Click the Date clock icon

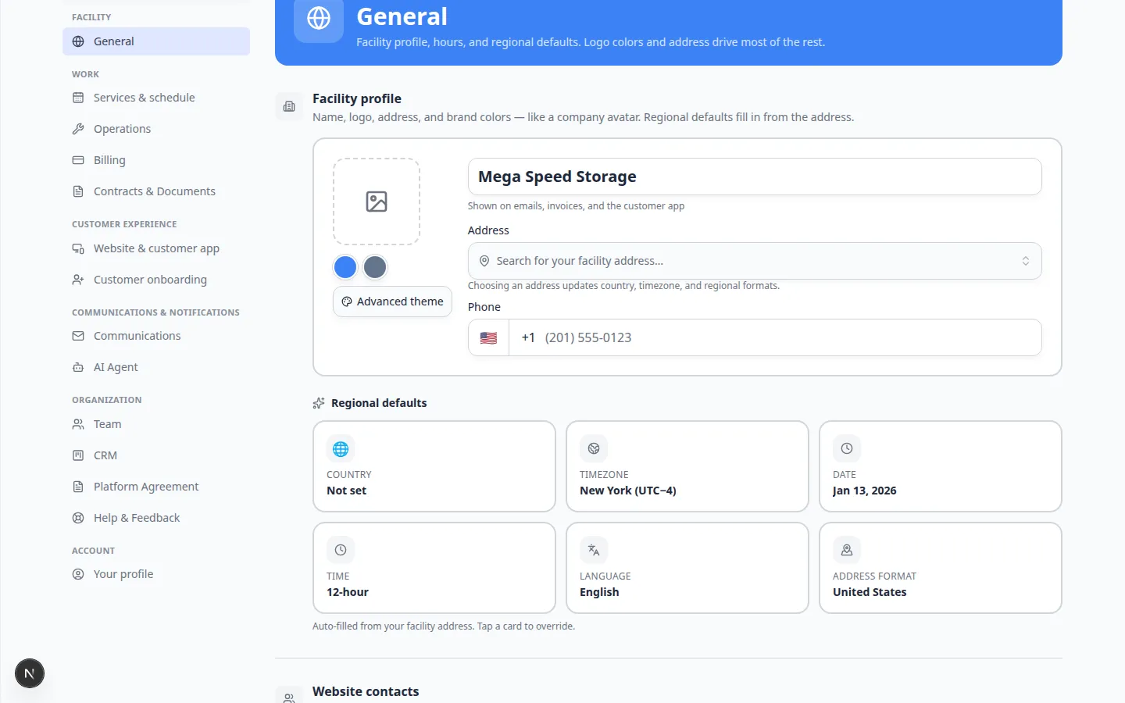coord(847,448)
